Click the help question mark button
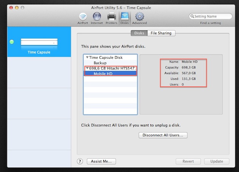 coord(80,161)
